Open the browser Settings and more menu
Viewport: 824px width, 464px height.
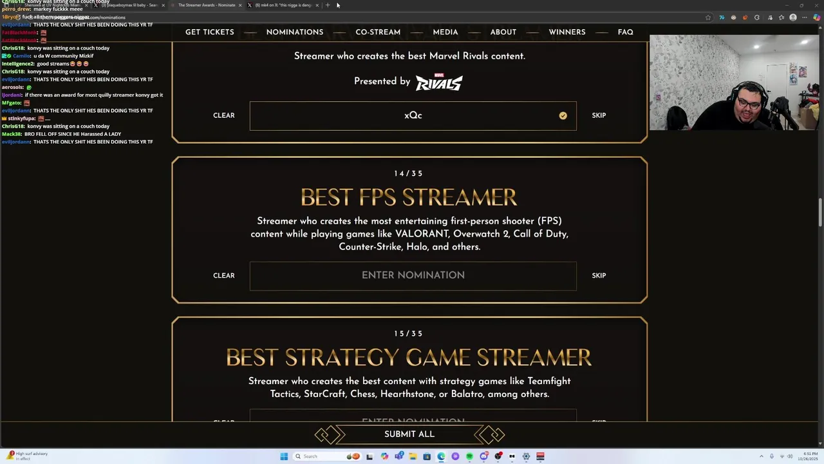click(805, 17)
